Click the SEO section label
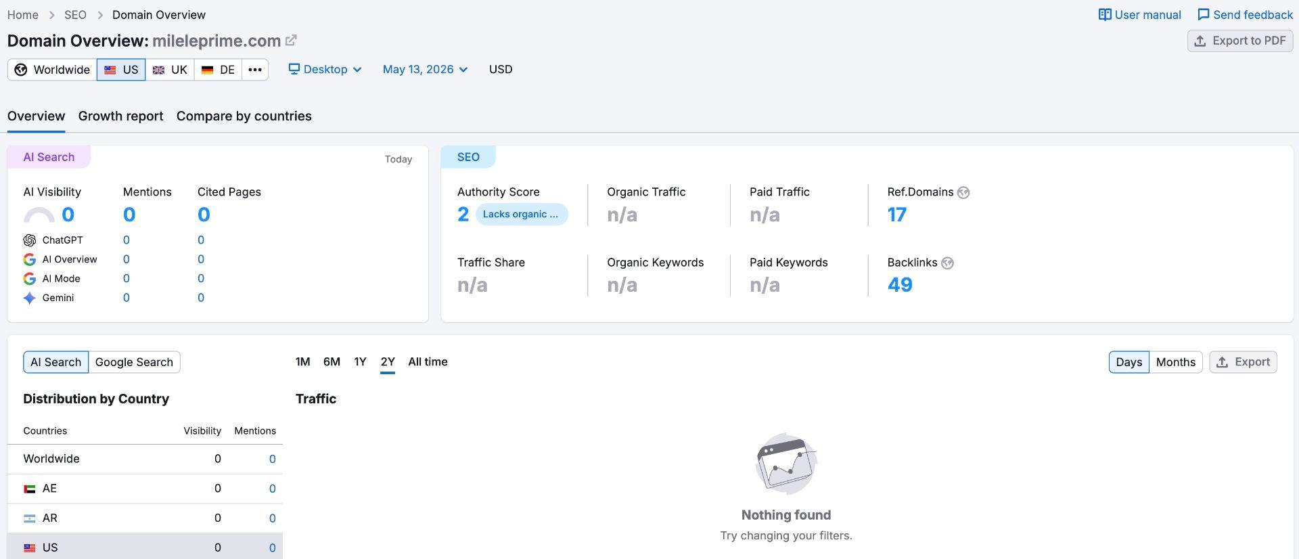The height and width of the screenshot is (559, 1299). click(468, 157)
